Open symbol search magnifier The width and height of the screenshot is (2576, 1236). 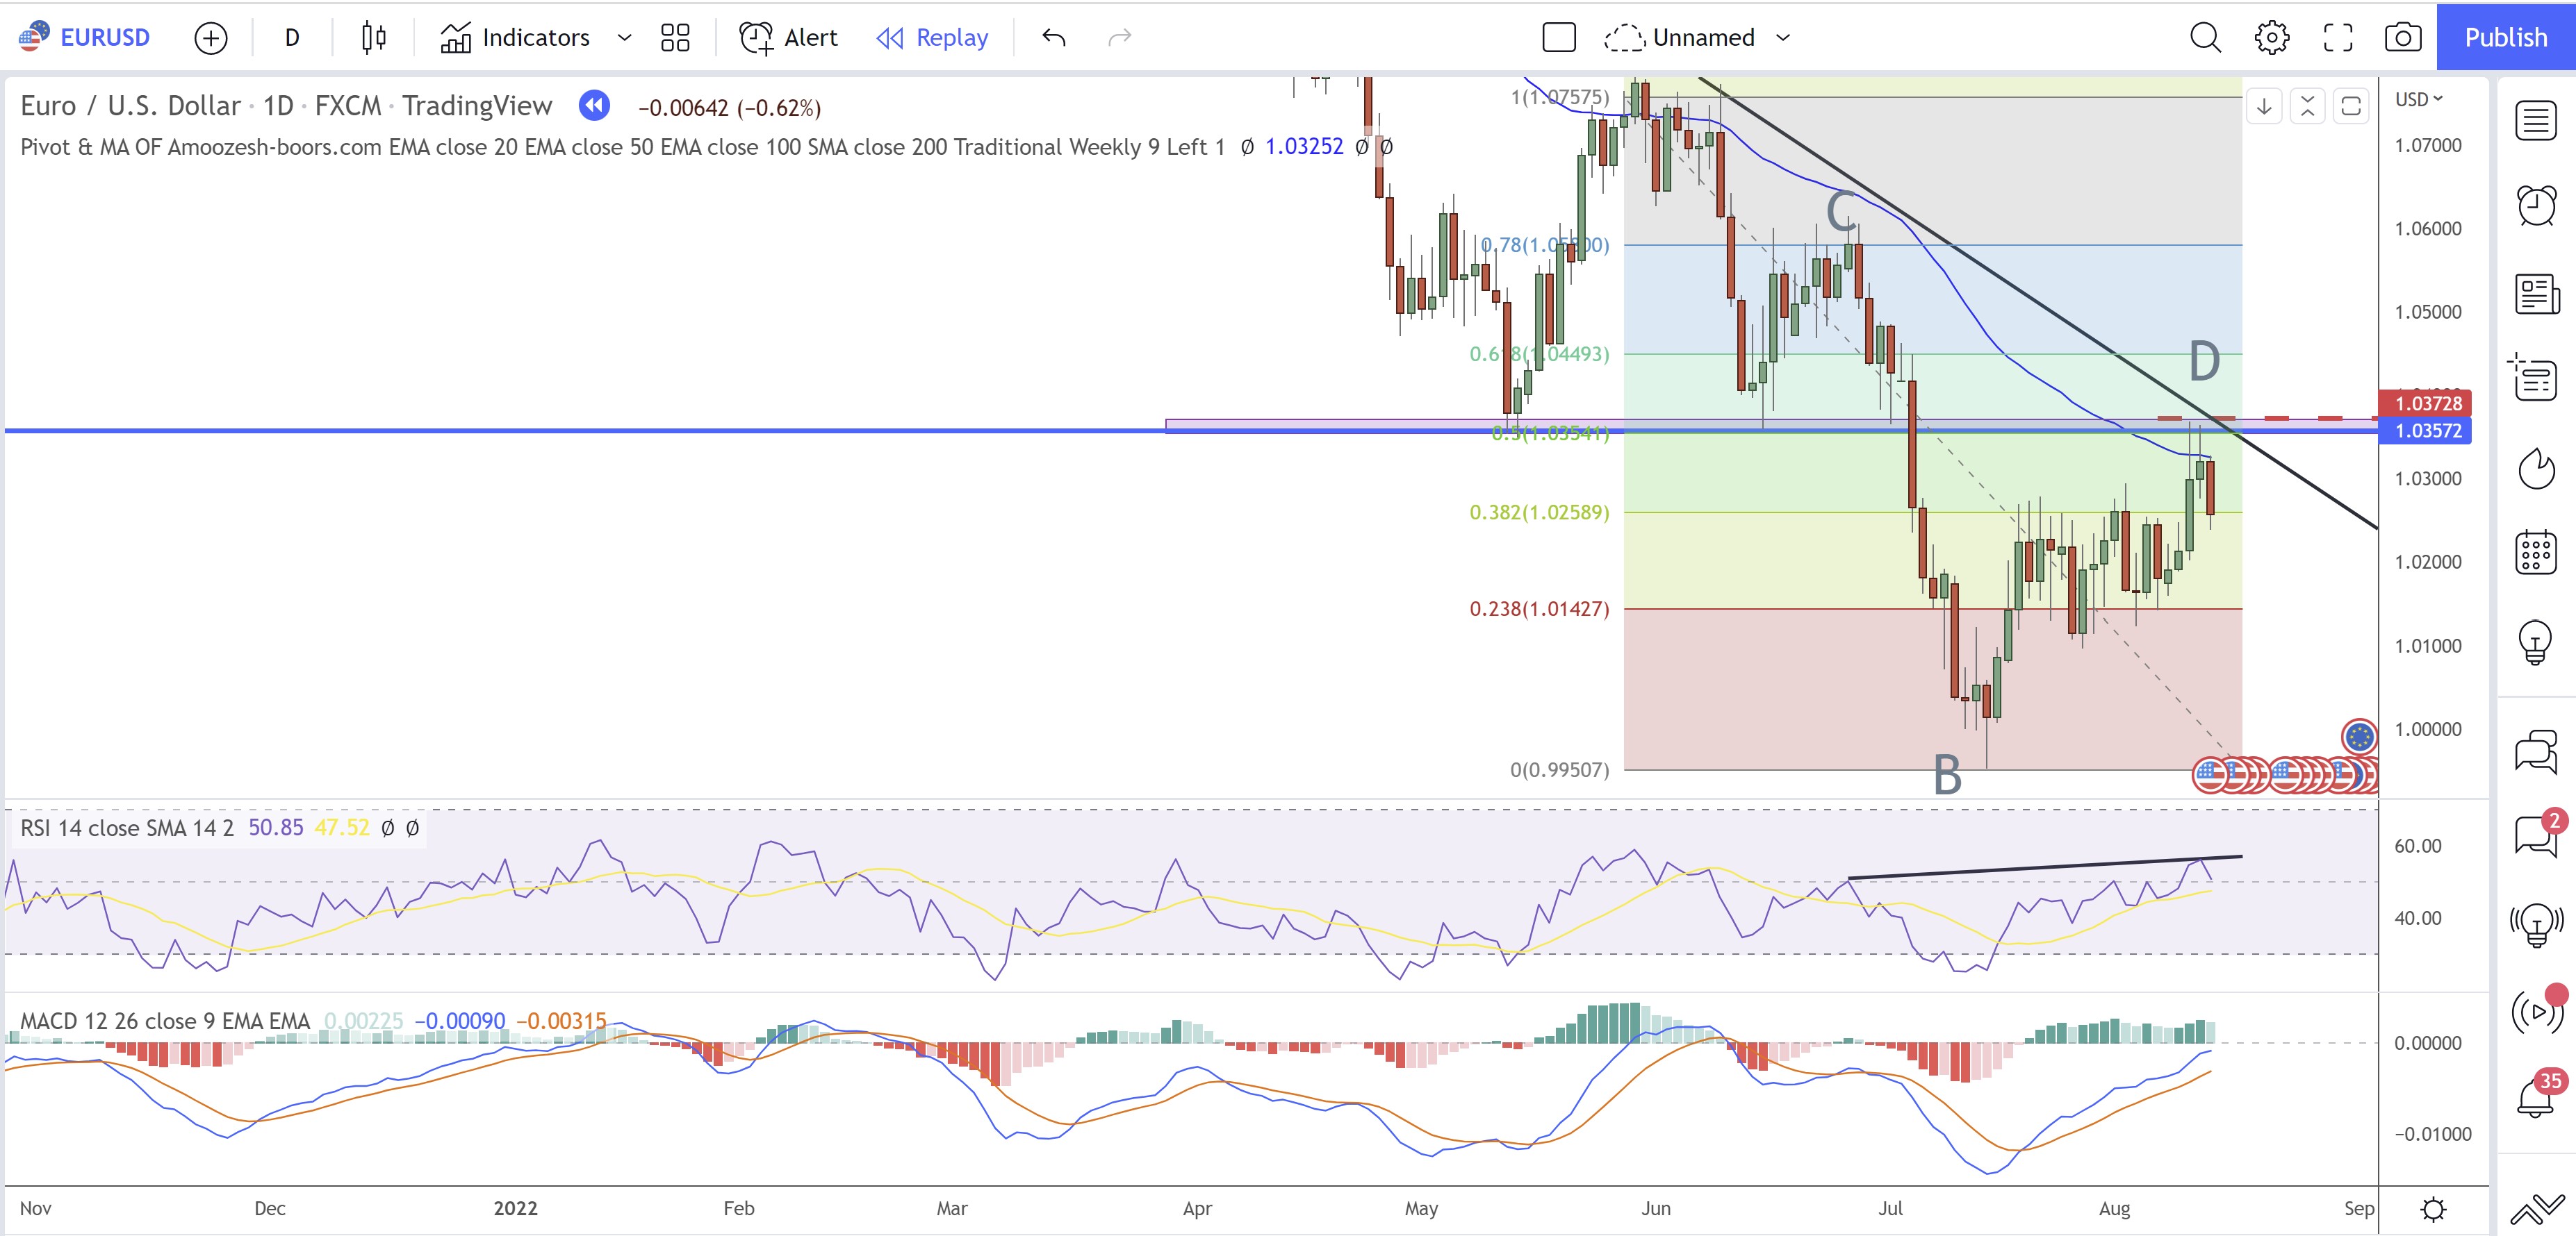coord(2204,38)
